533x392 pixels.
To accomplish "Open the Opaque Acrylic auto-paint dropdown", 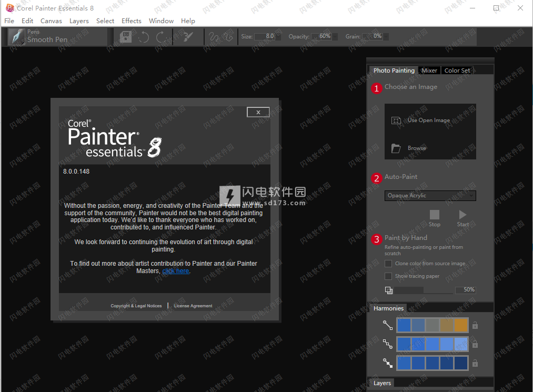I will click(430, 196).
